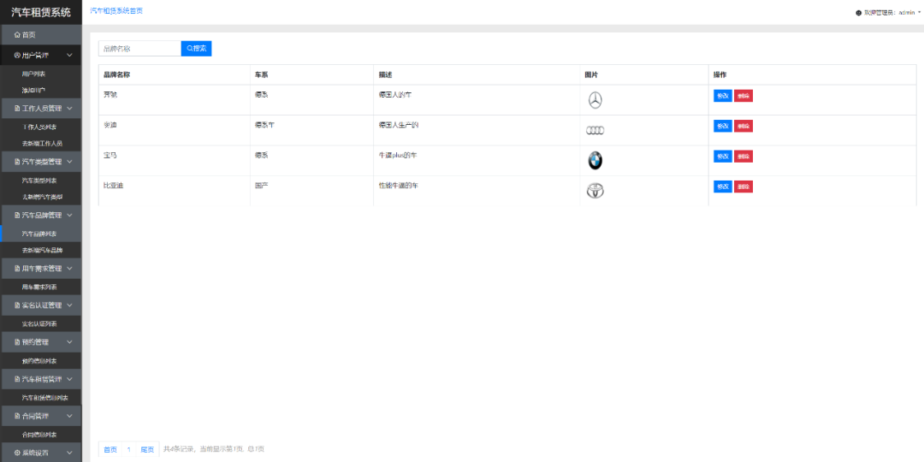Open 用户列表 in the sidebar

33,74
